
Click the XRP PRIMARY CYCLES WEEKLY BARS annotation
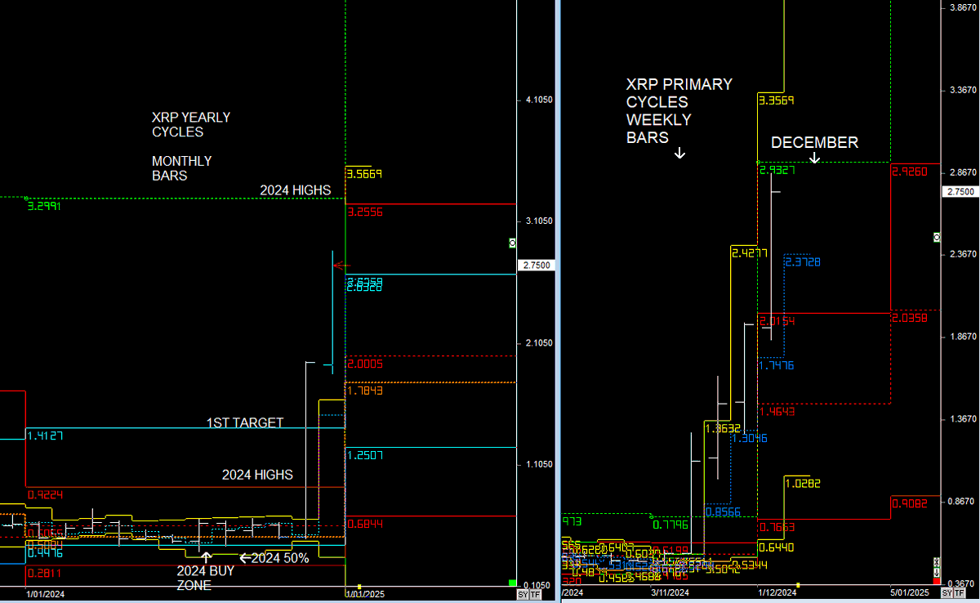[679, 111]
